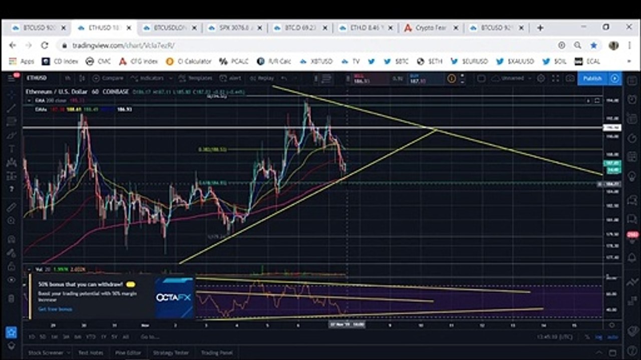
Task: Toggle log scale option
Action: click(598, 337)
